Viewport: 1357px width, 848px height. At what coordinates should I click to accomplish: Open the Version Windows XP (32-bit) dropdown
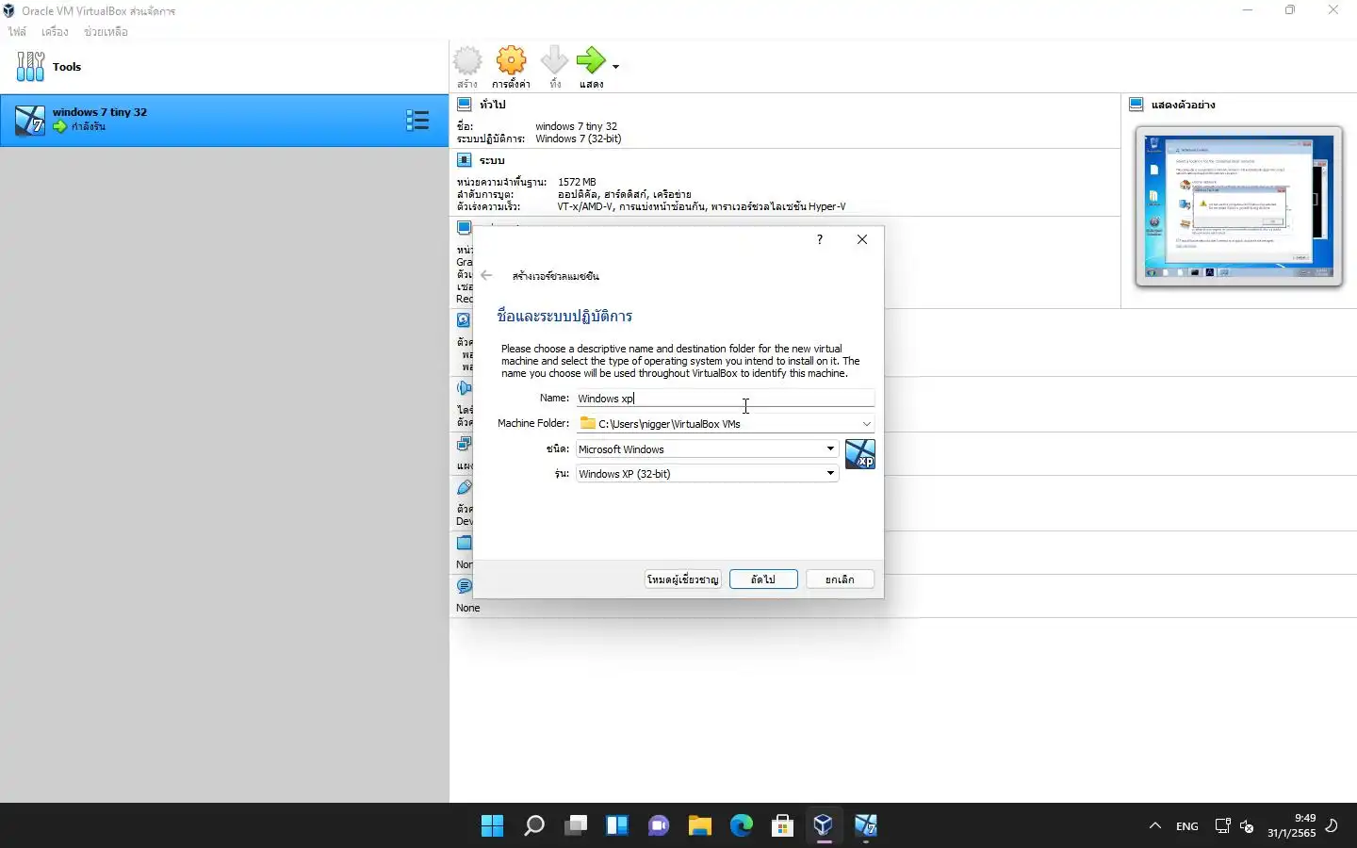click(707, 474)
